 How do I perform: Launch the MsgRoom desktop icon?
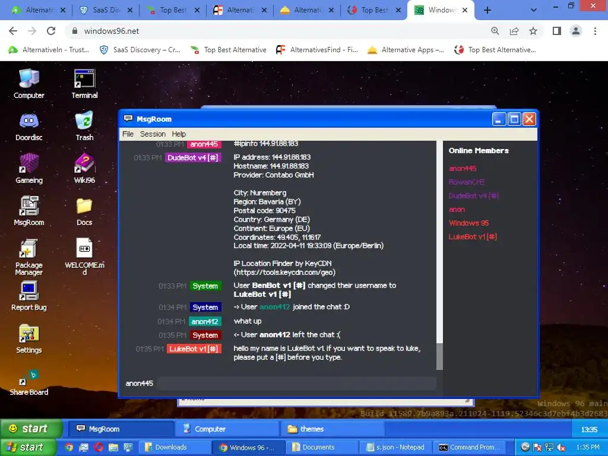(28, 211)
